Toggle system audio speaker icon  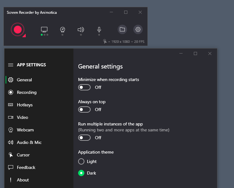coord(81,30)
